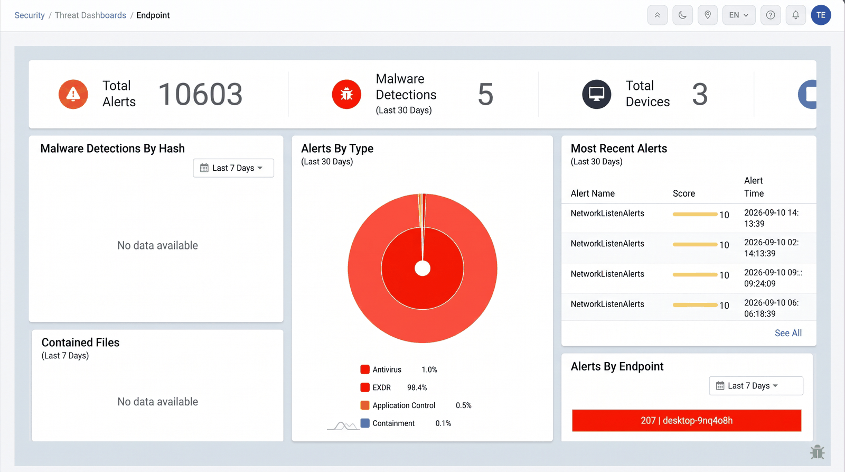
Task: Click the sparkline icon beside Containment legend
Action: tap(343, 425)
